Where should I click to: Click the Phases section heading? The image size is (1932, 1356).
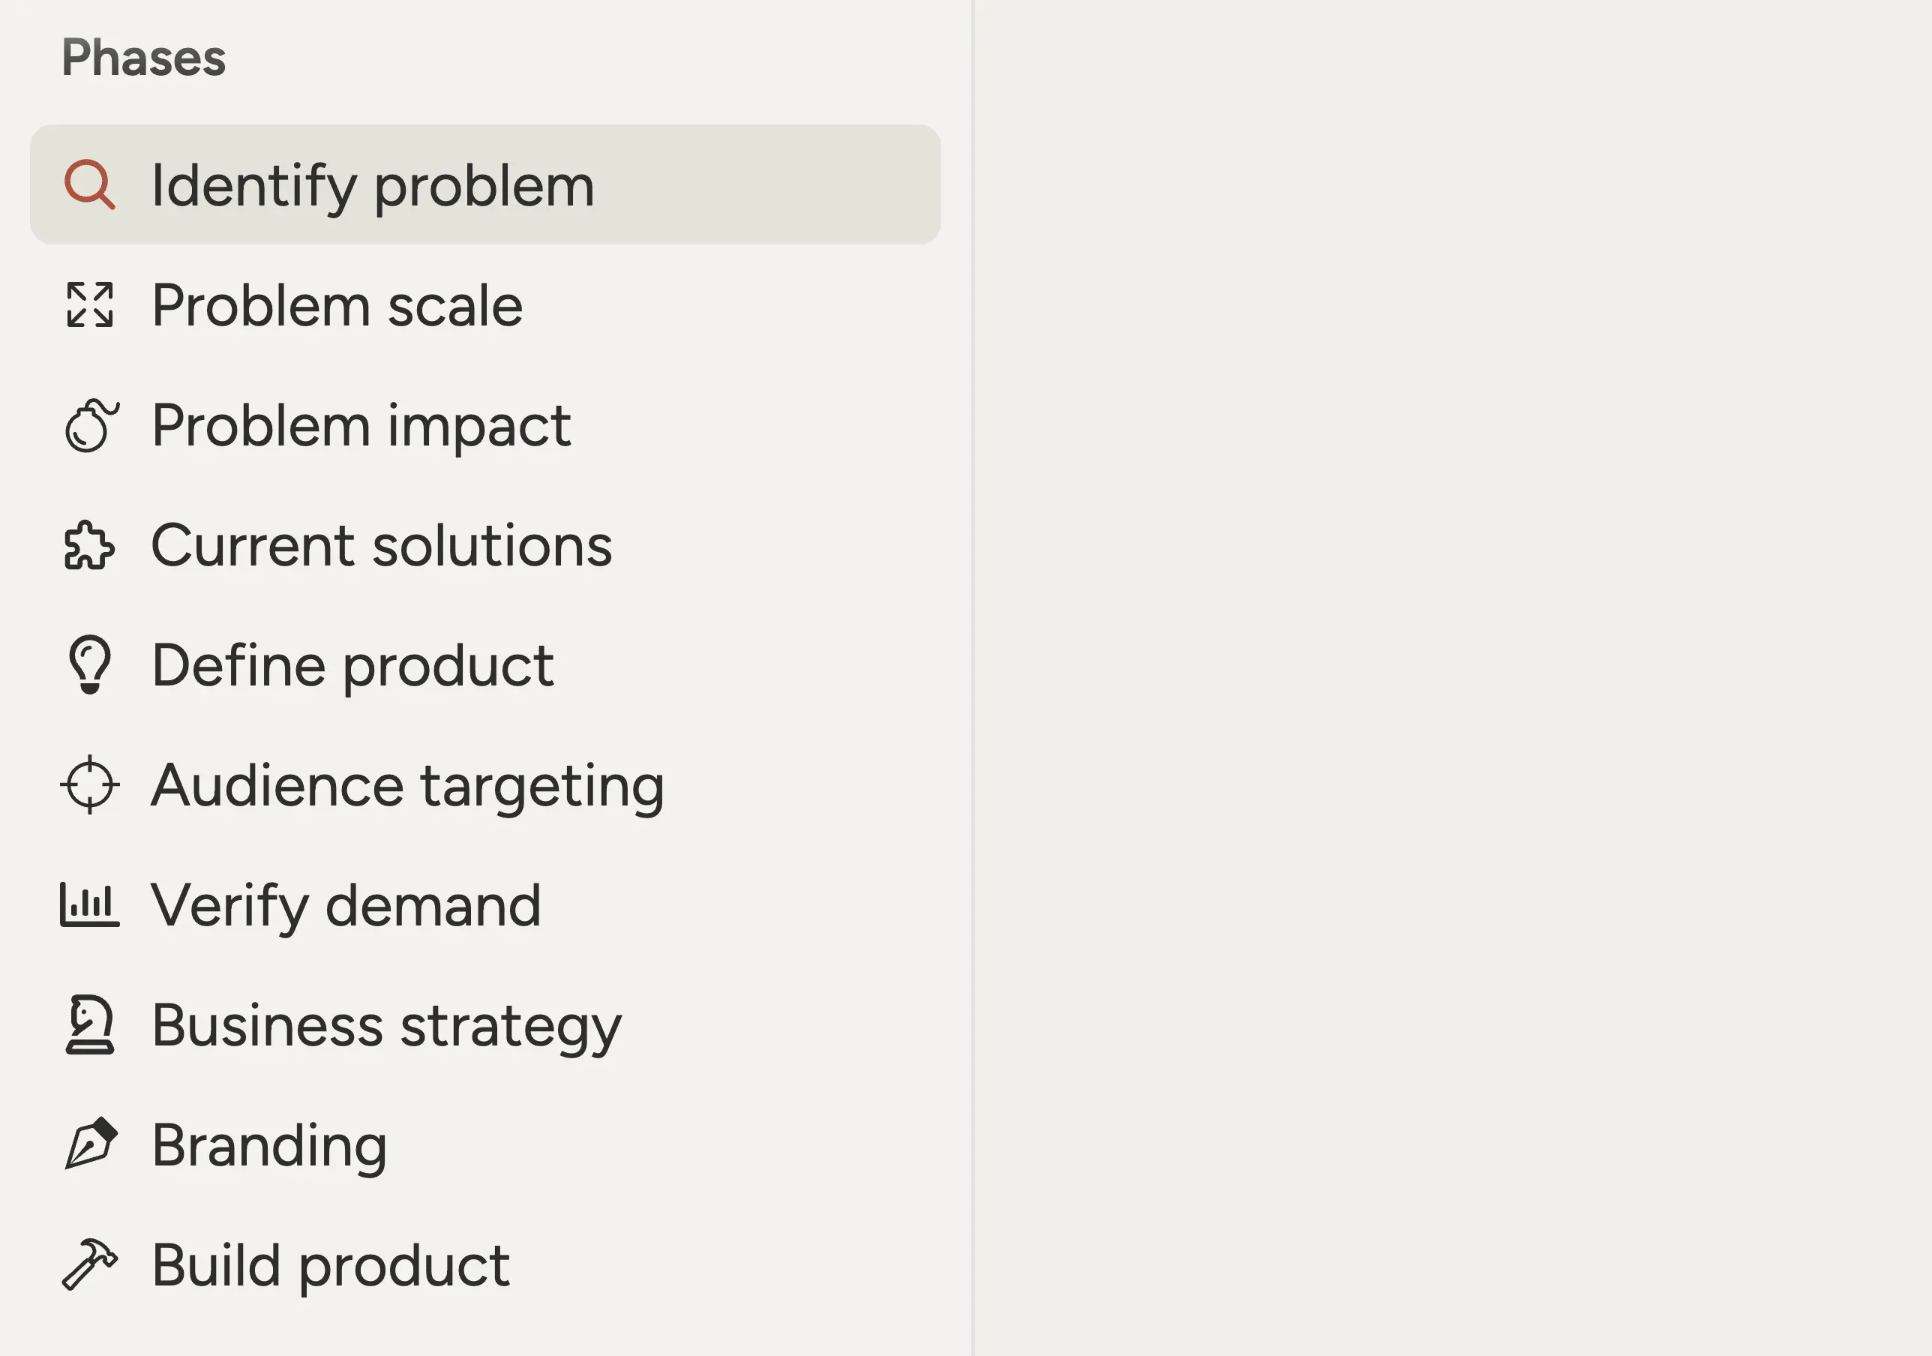click(x=143, y=58)
